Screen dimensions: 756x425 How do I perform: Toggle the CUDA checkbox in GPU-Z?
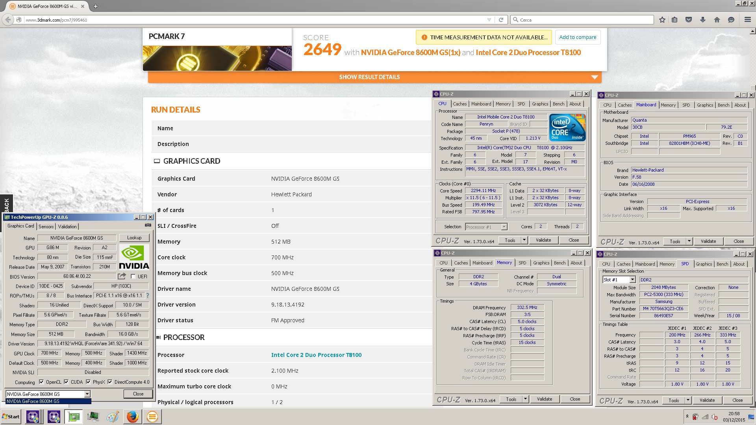click(x=66, y=382)
